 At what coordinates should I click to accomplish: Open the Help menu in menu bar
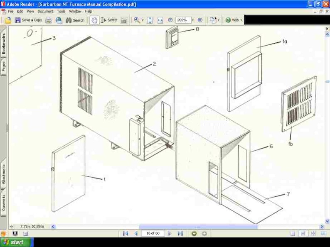tap(89, 11)
